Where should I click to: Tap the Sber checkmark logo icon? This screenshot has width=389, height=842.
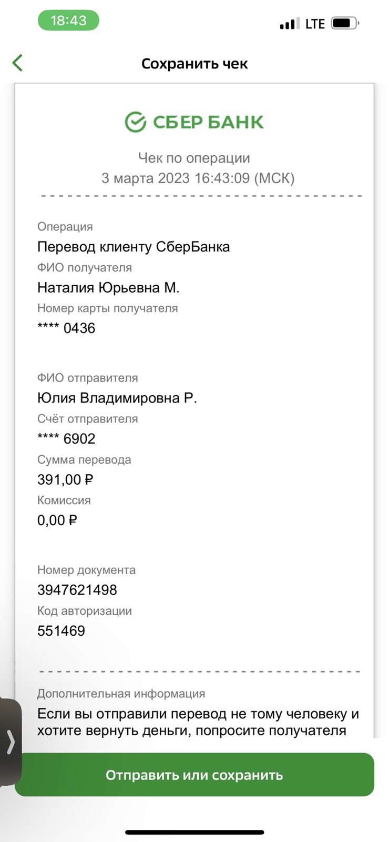coord(135,122)
